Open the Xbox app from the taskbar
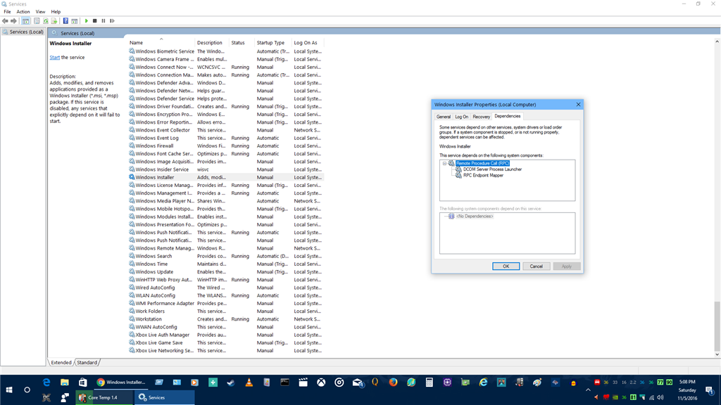This screenshot has height=405, width=721. point(321,382)
